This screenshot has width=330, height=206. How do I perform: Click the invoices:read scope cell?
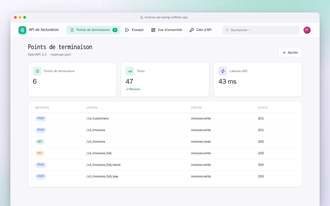coord(201,142)
